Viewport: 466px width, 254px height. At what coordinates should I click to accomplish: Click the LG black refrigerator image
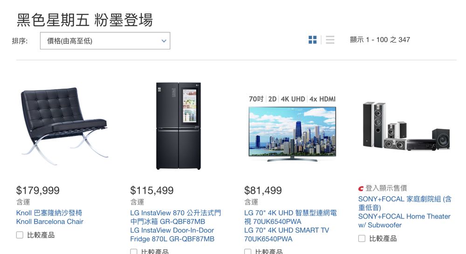[x=178, y=126]
